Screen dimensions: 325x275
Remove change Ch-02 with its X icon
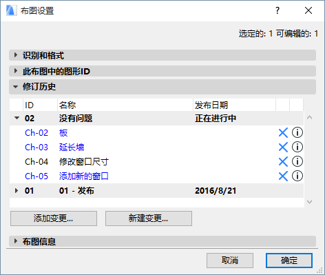tap(283, 133)
